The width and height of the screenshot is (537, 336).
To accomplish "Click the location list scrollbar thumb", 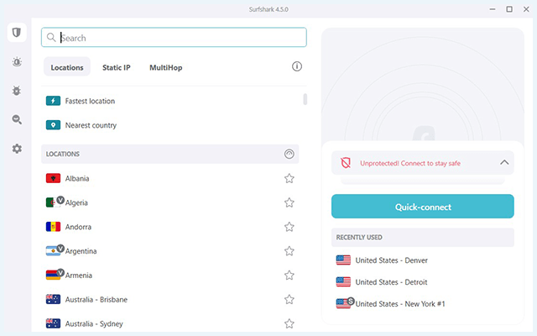I will (x=305, y=99).
